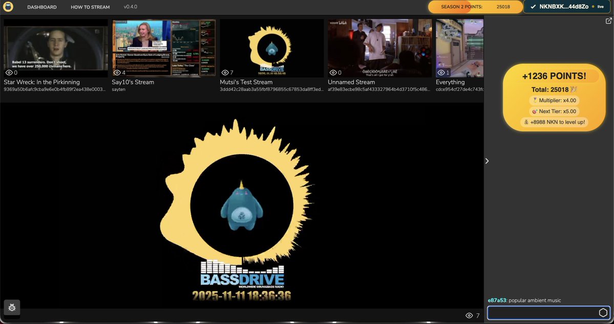Click viewer eye icon on Star Wreck thumbnail
The height and width of the screenshot is (324, 614).
tap(9, 73)
